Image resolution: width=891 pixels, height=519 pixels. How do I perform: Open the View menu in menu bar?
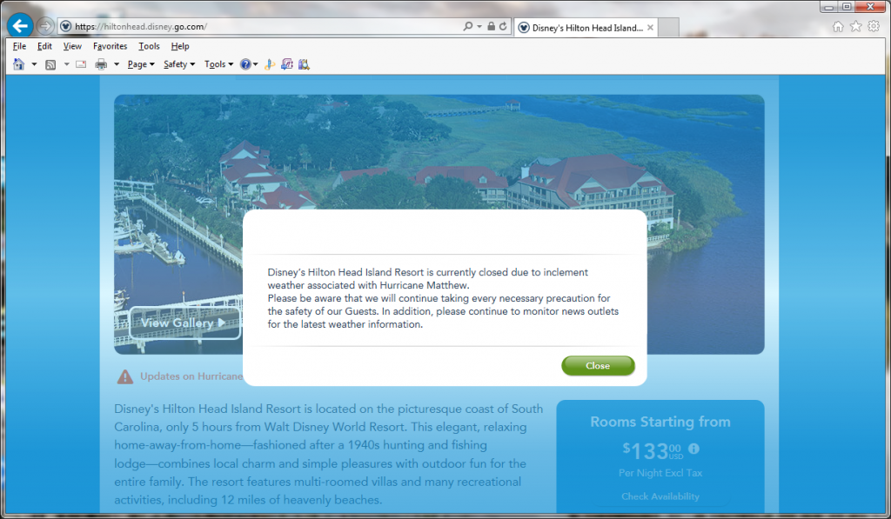[72, 46]
